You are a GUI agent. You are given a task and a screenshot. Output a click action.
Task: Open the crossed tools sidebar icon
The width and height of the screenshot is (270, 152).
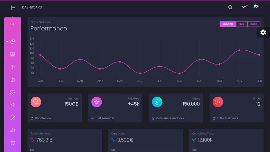pyautogui.click(x=13, y=118)
